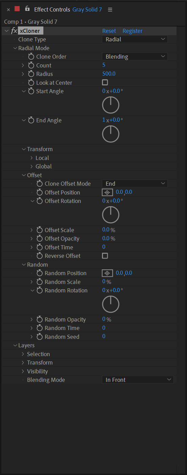Click the Gray Solid 7 layer name
Screen dimensions: 187x475
[87, 9]
